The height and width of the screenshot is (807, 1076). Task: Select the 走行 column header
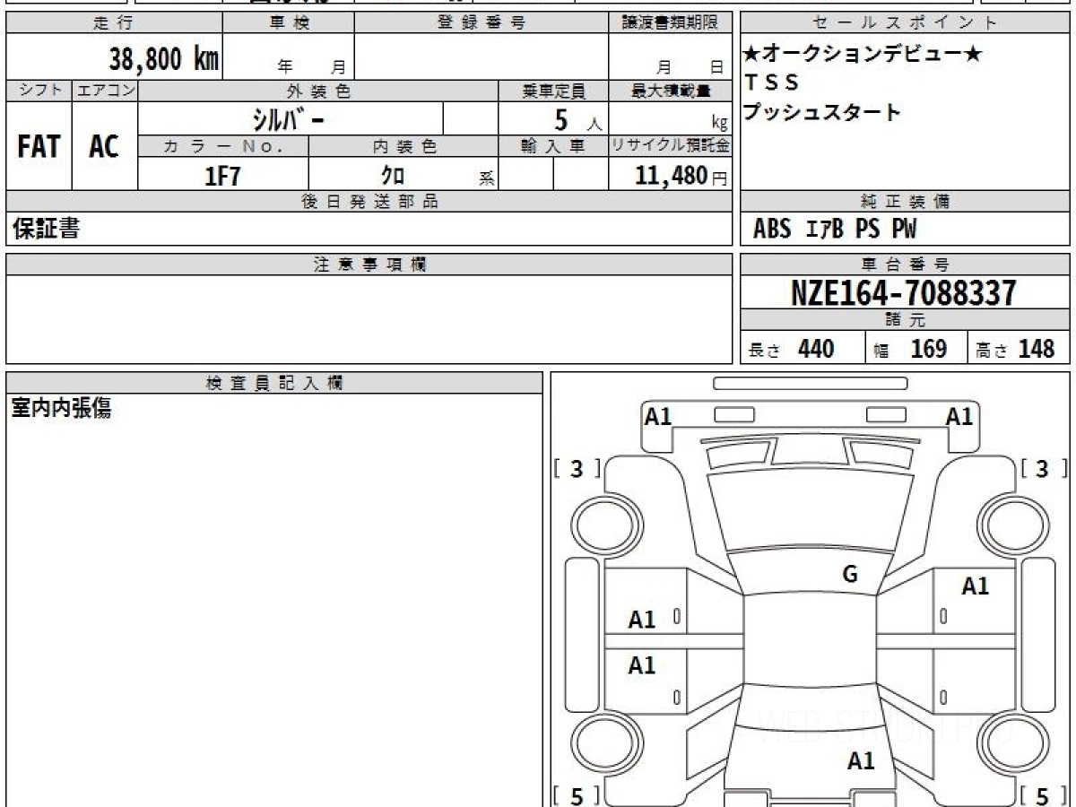pos(114,23)
